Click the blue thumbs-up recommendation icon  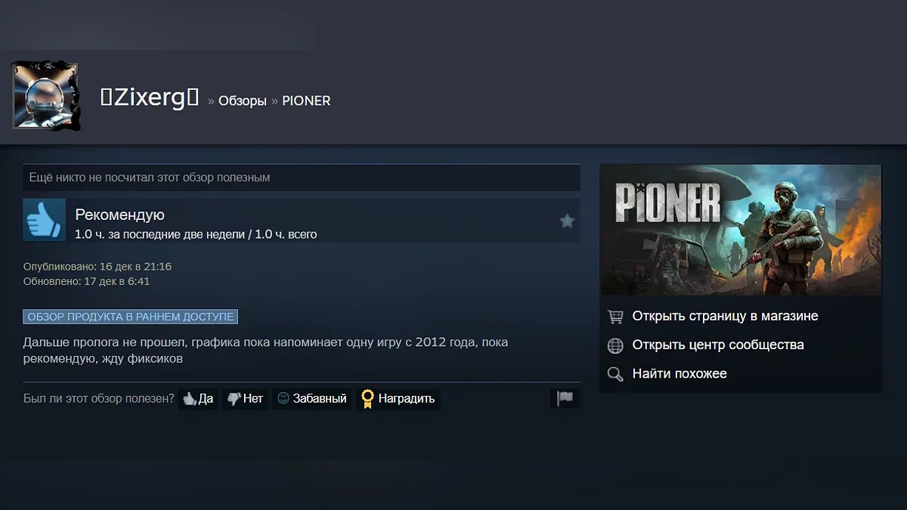coord(44,220)
